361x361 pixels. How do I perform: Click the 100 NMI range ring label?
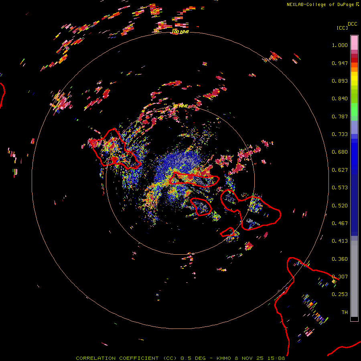[x=180, y=32]
